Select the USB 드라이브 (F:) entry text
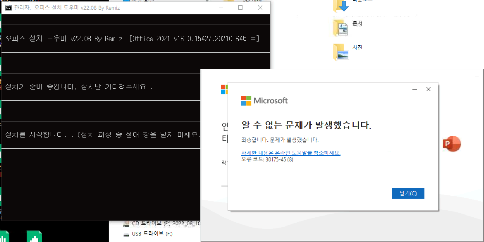The height and width of the screenshot is (242, 484). coord(152,234)
